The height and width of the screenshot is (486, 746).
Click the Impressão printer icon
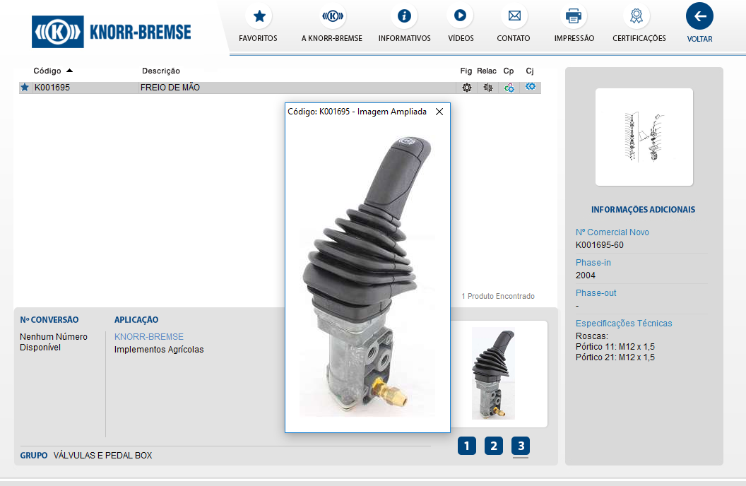pyautogui.click(x=574, y=16)
